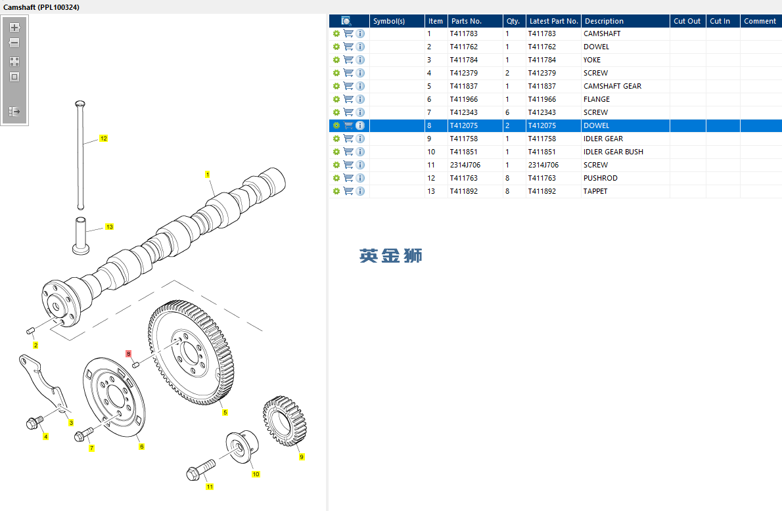Click Description column header
This screenshot has height=511, width=782.
pos(626,21)
